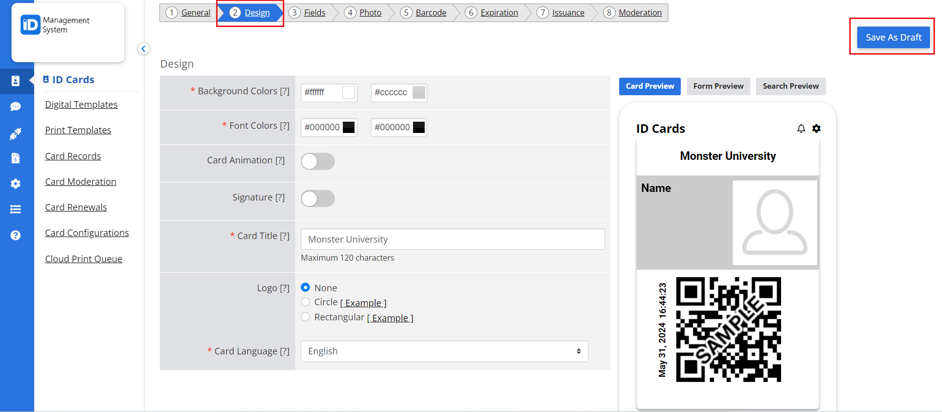The width and height of the screenshot is (942, 412).
Task: Click the white background color swatch
Action: (348, 92)
